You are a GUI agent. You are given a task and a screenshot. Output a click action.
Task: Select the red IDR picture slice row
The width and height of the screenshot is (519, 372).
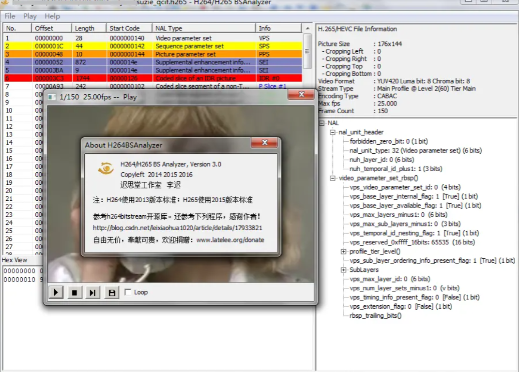point(145,78)
